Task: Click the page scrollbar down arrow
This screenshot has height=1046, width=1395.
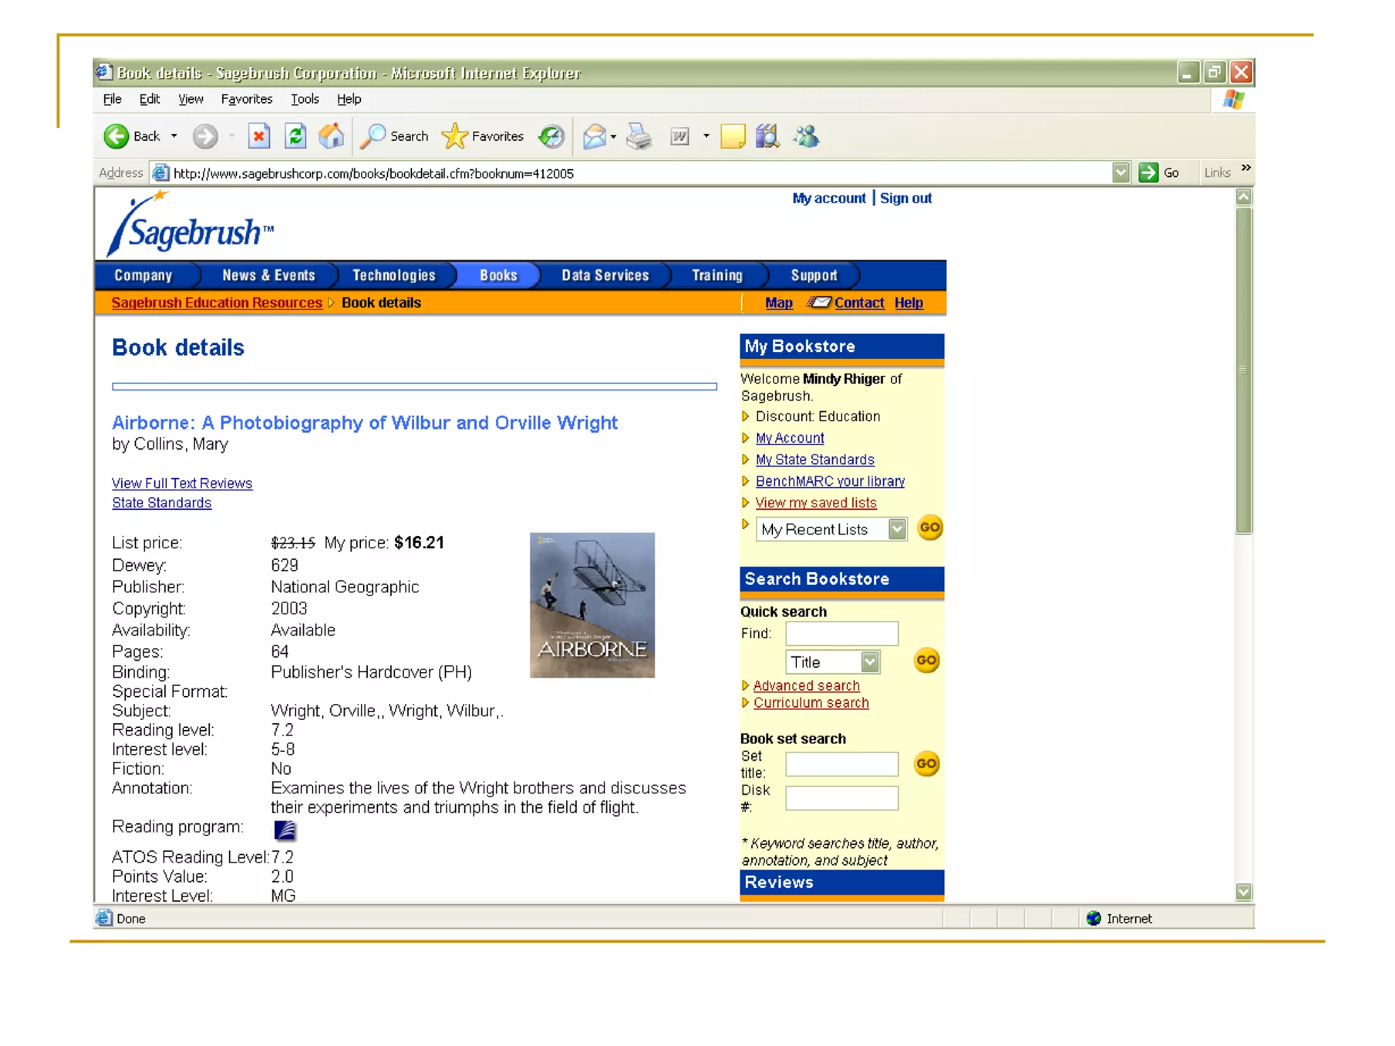Action: [1243, 891]
